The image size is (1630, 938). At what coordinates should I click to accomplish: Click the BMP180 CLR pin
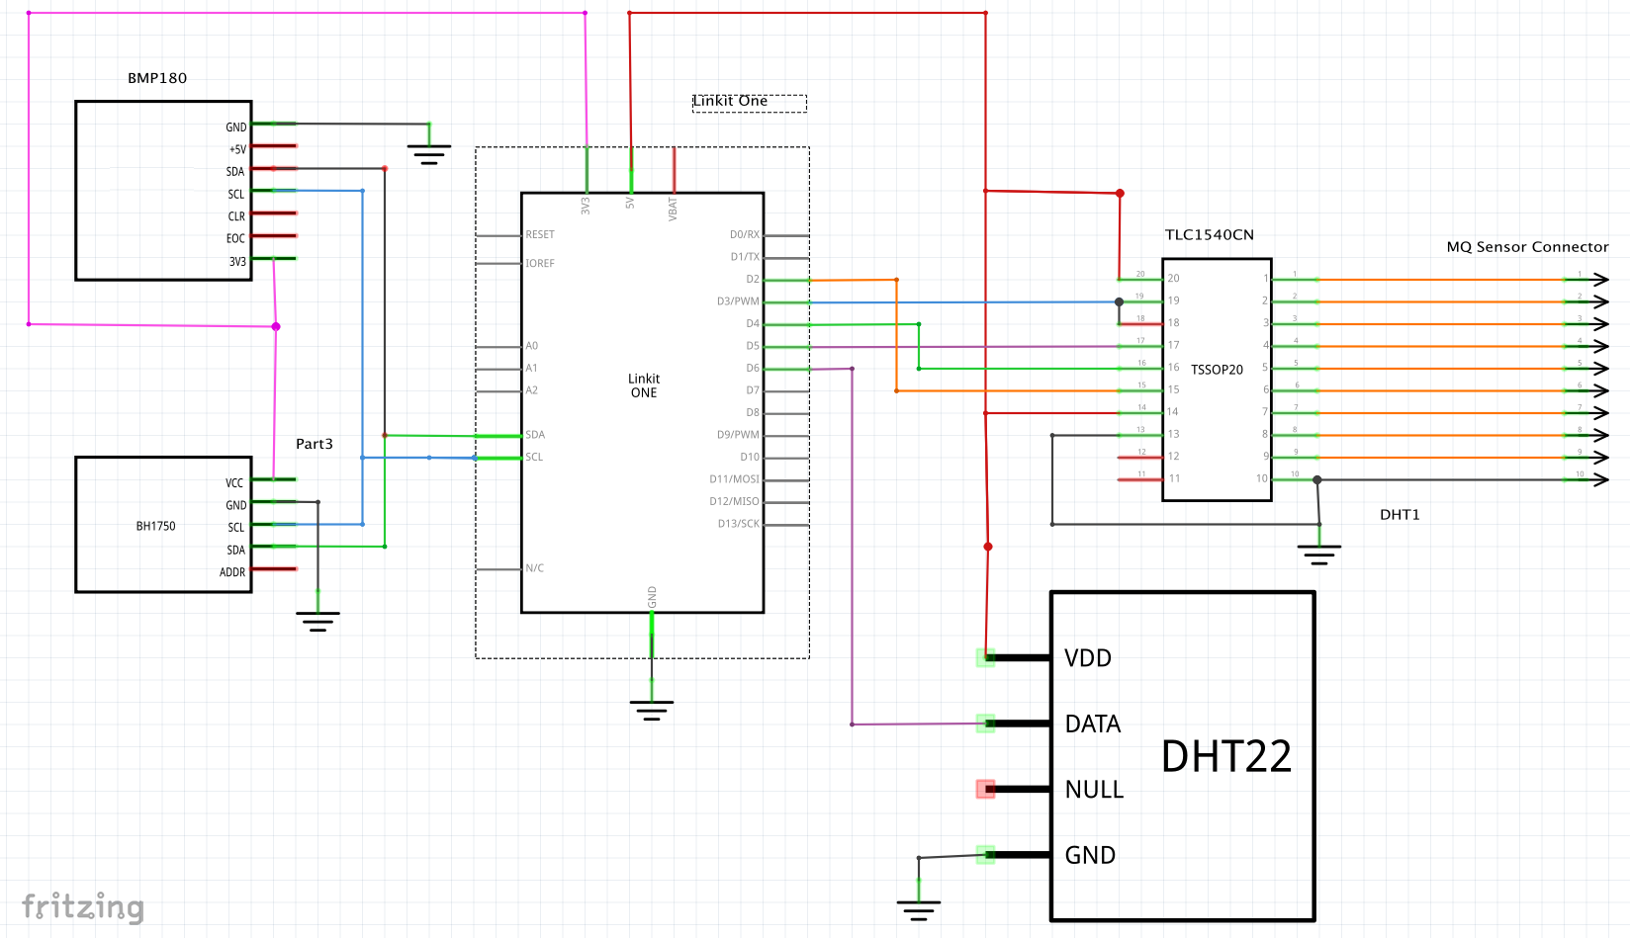tap(274, 213)
